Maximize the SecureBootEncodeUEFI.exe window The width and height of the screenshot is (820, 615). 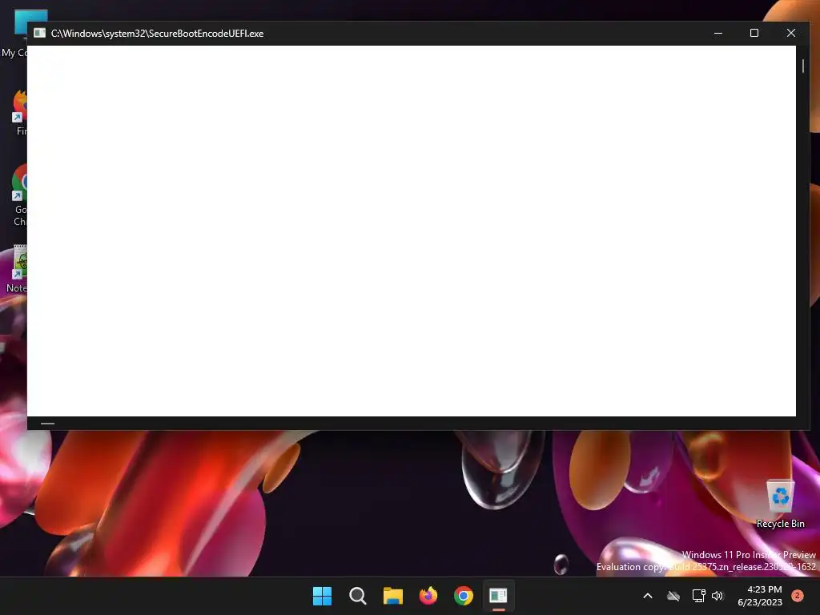point(754,33)
